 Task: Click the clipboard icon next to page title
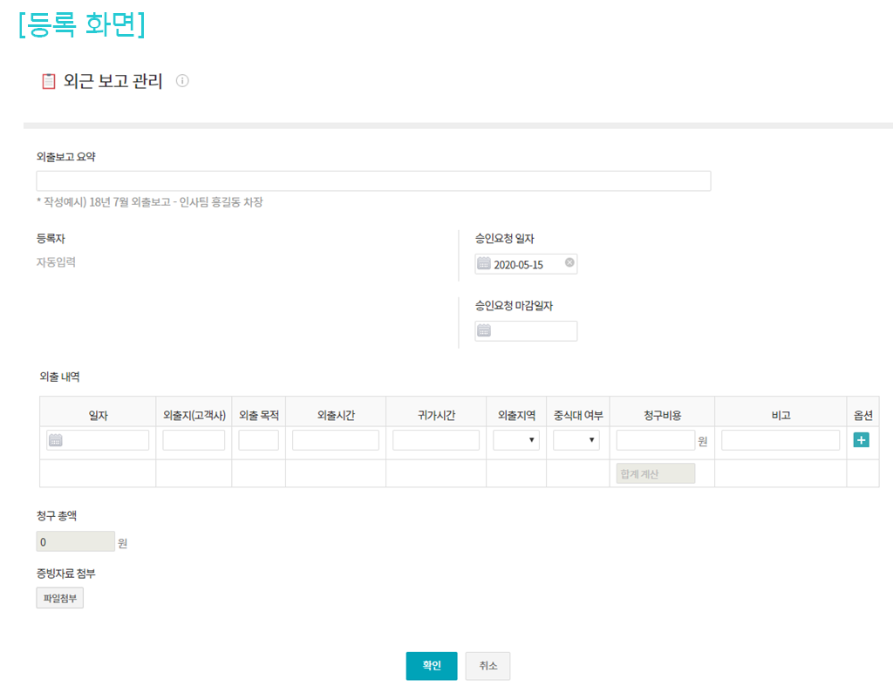coord(49,82)
